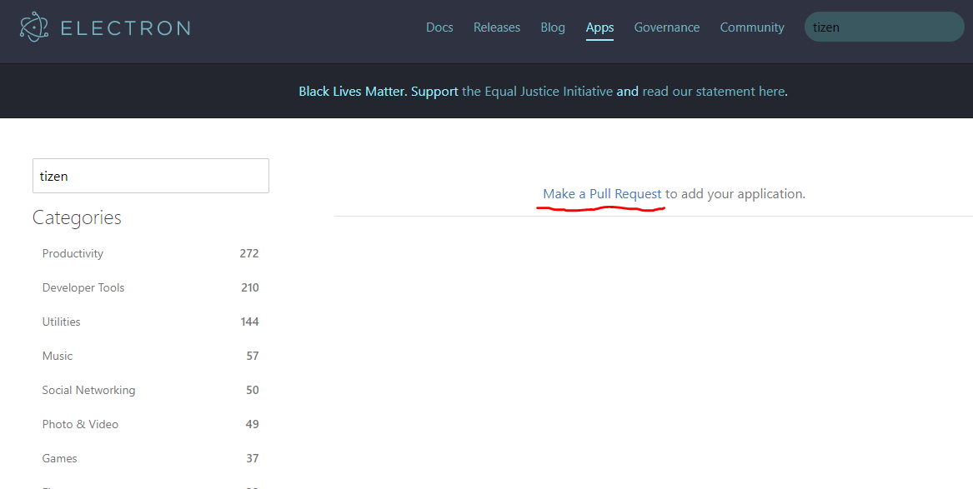The width and height of the screenshot is (973, 489).
Task: Click the 144 count next to Utilities
Action: (x=250, y=322)
